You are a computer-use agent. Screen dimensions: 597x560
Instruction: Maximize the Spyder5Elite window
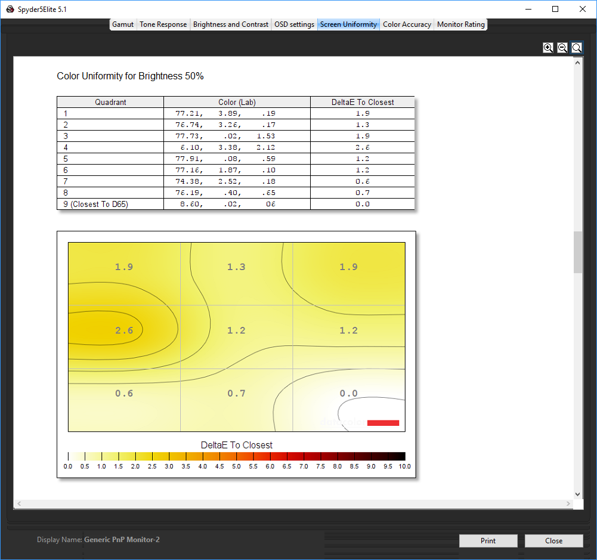coord(555,9)
